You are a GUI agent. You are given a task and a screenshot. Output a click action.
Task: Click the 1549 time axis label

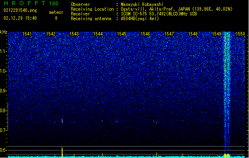click(217, 34)
